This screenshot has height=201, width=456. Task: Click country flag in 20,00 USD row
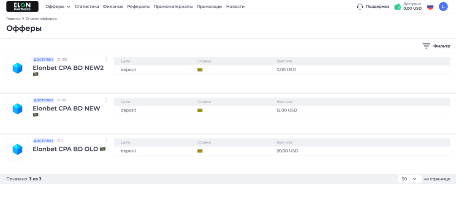click(x=200, y=151)
